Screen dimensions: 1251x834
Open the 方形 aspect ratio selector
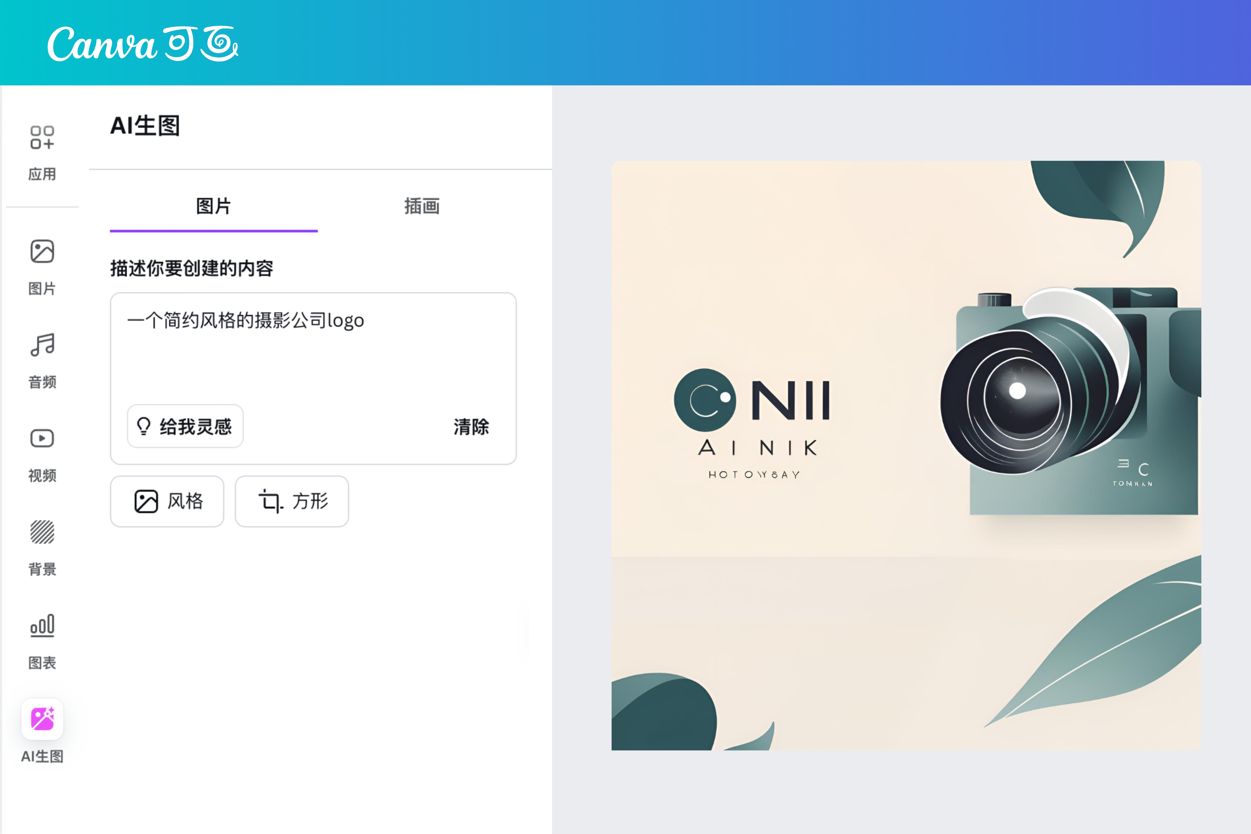click(292, 501)
